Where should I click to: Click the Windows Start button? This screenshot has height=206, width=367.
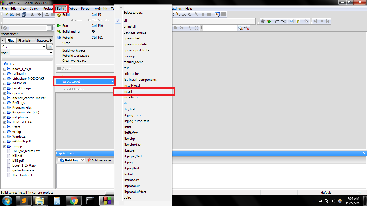7,201
